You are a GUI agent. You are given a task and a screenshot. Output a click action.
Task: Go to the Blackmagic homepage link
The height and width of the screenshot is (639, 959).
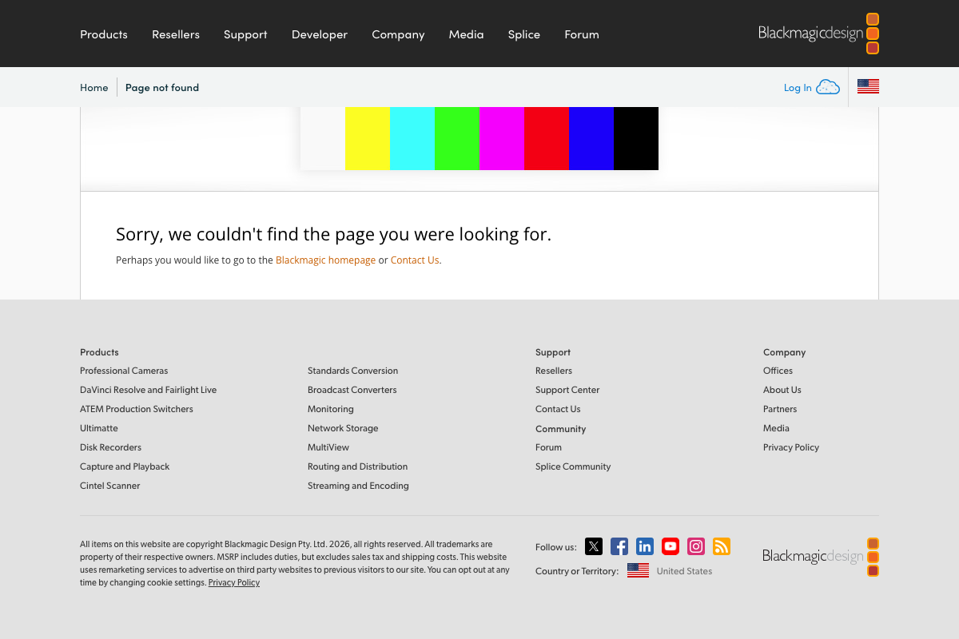tap(325, 260)
